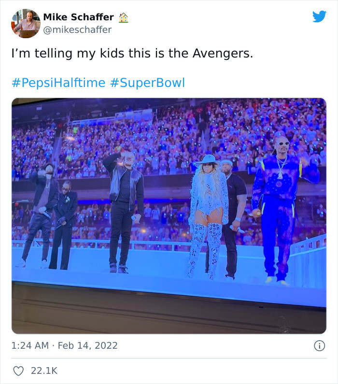338x384 pixels.
Task: Click the 22.1K likes count
Action: (44, 370)
